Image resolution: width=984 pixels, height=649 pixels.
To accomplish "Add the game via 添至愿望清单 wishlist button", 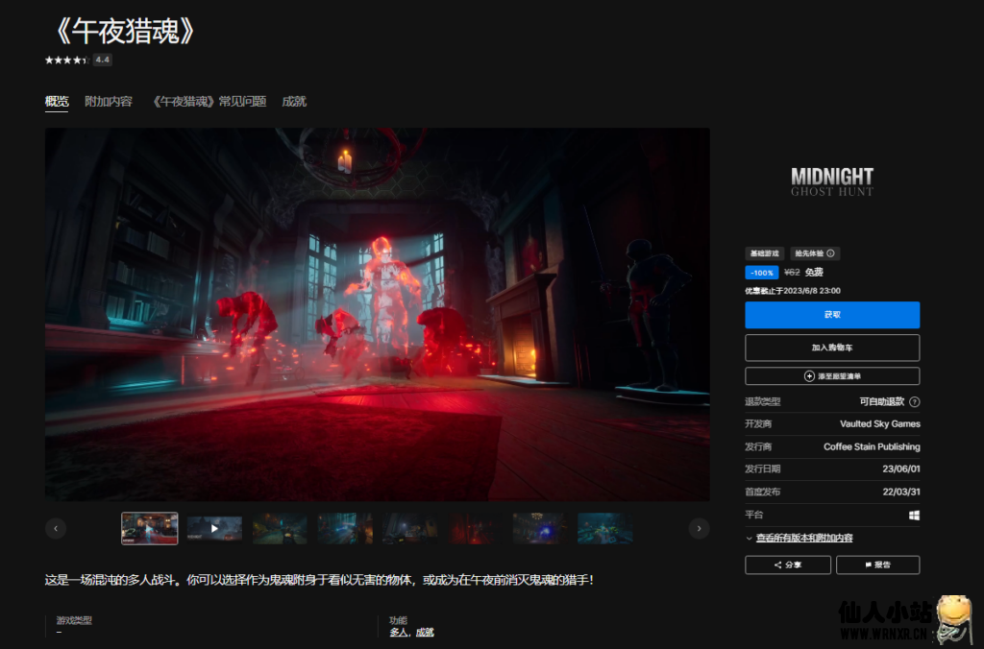I will (x=832, y=376).
